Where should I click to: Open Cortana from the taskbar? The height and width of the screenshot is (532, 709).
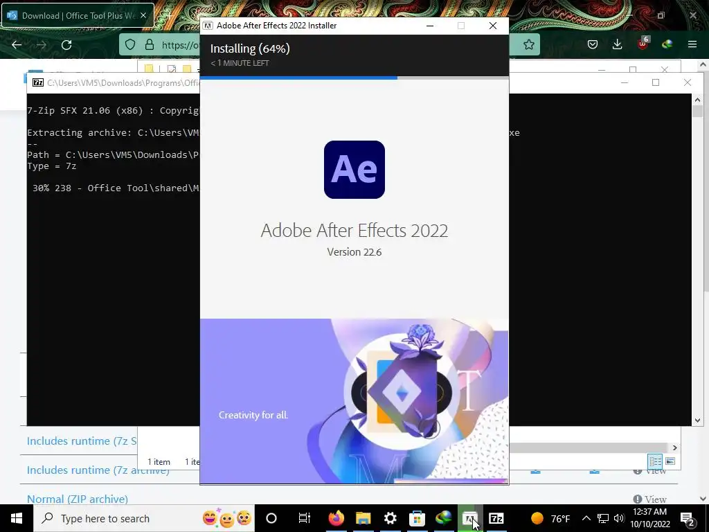271,518
